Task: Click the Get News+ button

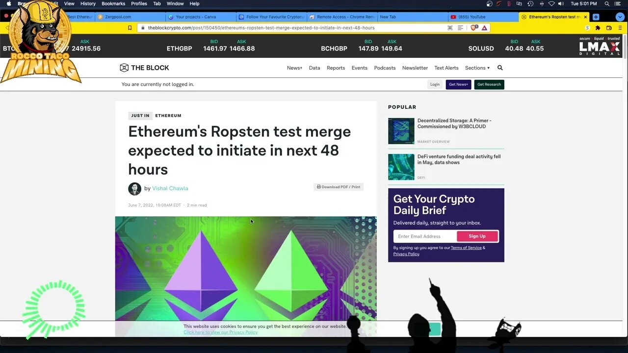Action: 458,84
